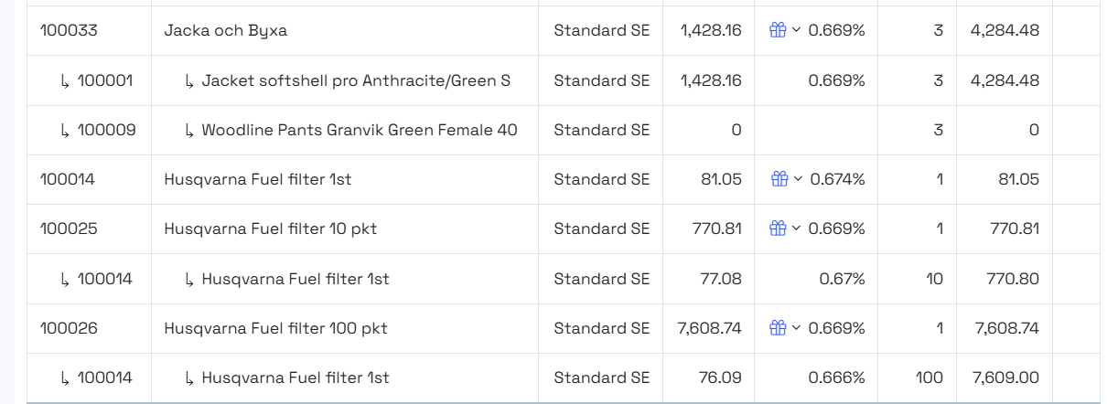
Task: Click the quantity cell showing 100
Action: pyautogui.click(x=929, y=377)
